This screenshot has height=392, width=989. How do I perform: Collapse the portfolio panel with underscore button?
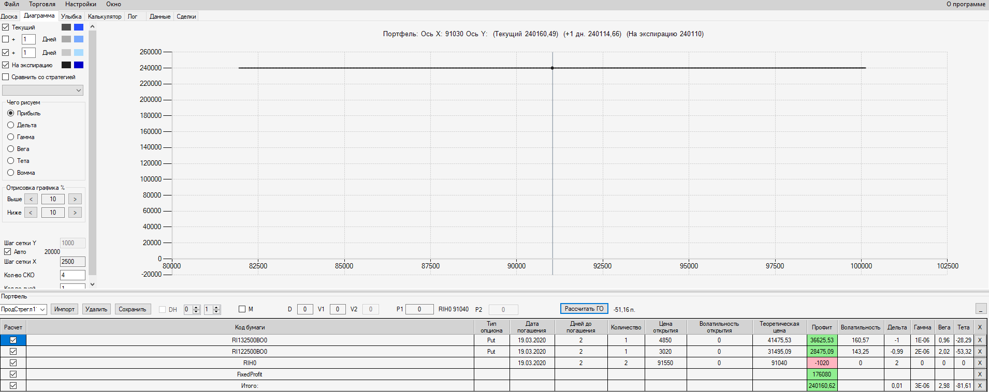click(x=981, y=309)
